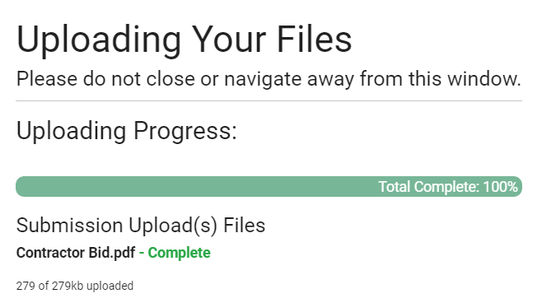Click the word "Files" in the main title

pos(314,39)
